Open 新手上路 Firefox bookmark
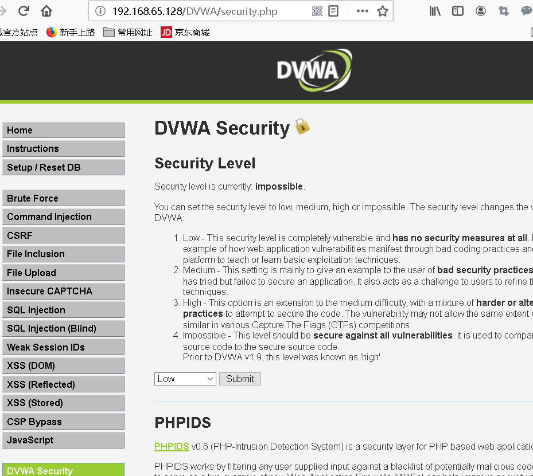The image size is (533, 476). tap(71, 33)
